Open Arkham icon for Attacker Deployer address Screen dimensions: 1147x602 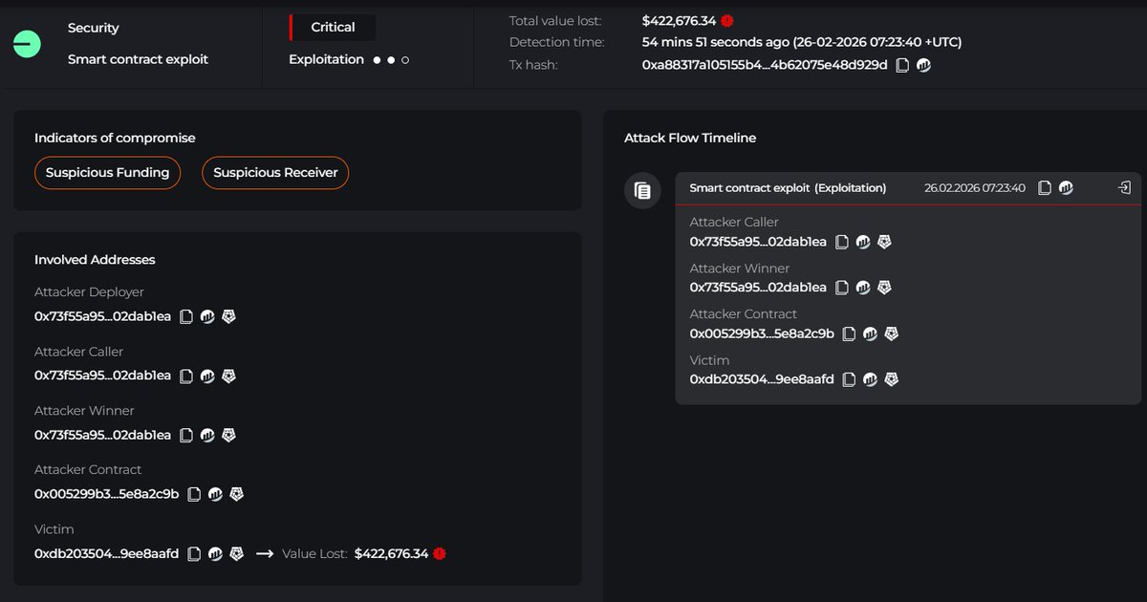(228, 316)
